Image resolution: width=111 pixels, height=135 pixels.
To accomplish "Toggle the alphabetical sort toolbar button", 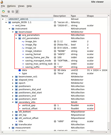I will point(17,12).
